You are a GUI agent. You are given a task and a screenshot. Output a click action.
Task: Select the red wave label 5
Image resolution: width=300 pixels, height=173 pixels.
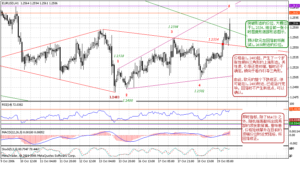(x=229, y=6)
